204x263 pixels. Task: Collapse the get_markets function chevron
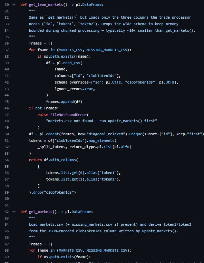(x=14, y=212)
